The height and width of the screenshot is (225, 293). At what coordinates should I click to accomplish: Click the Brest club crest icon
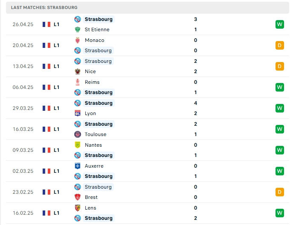tap(78, 197)
